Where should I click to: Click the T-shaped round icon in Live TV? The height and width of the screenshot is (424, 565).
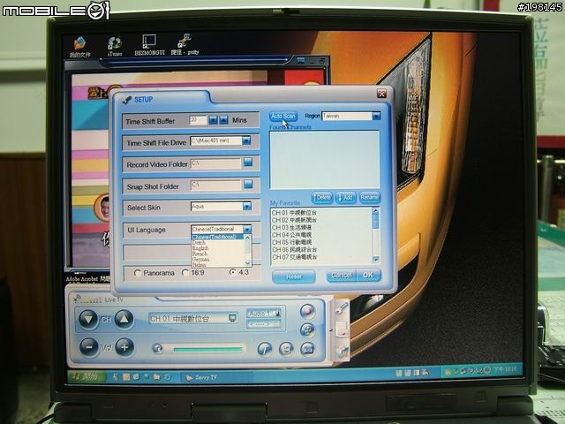(265, 349)
